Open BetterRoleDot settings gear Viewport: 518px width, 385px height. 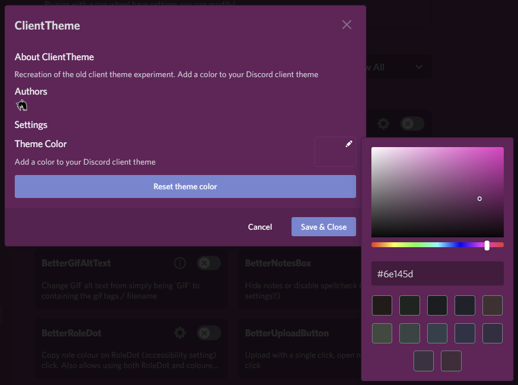[179, 332]
